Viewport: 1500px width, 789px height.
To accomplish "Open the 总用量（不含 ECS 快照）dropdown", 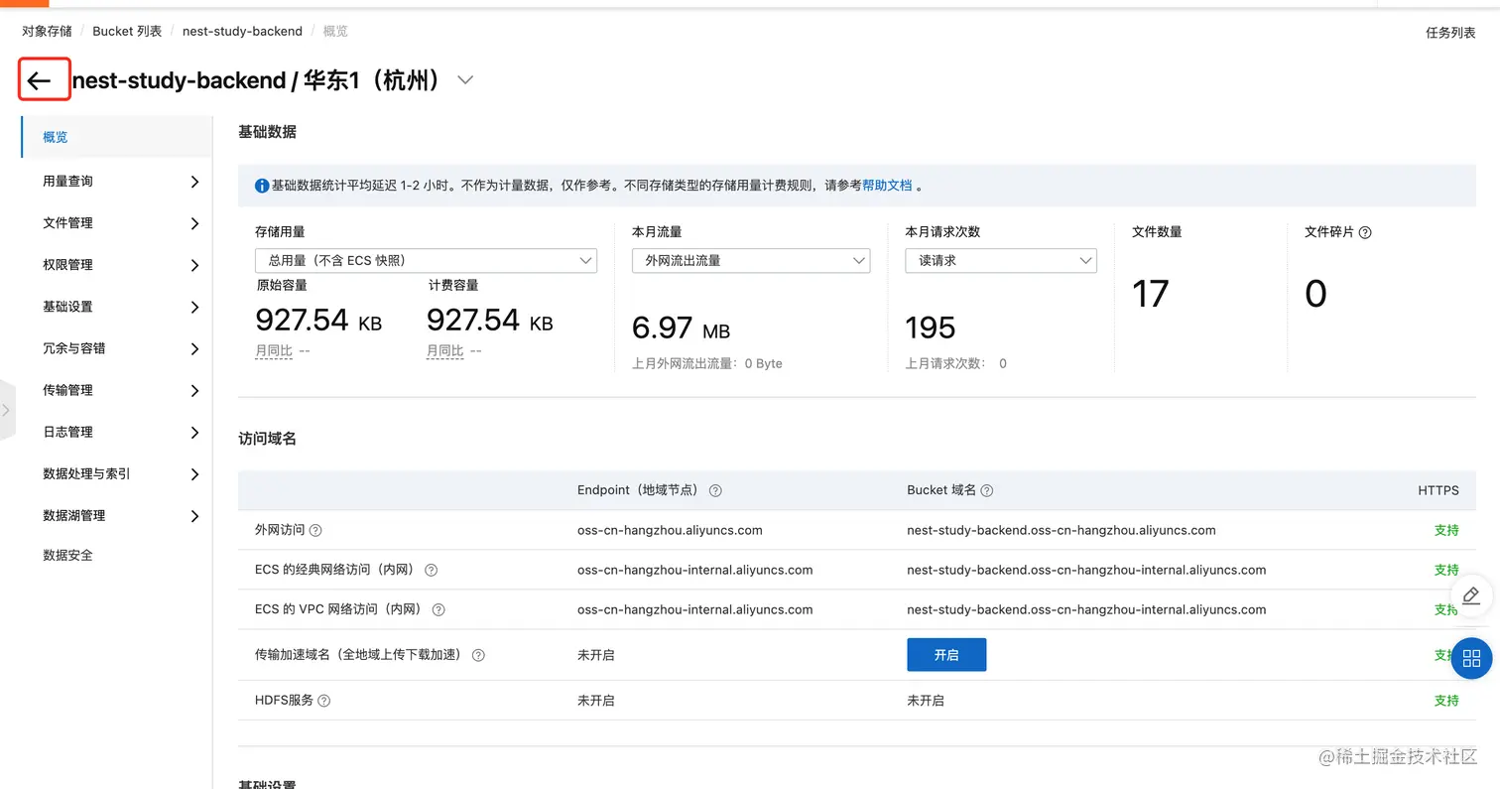I will 426,260.
